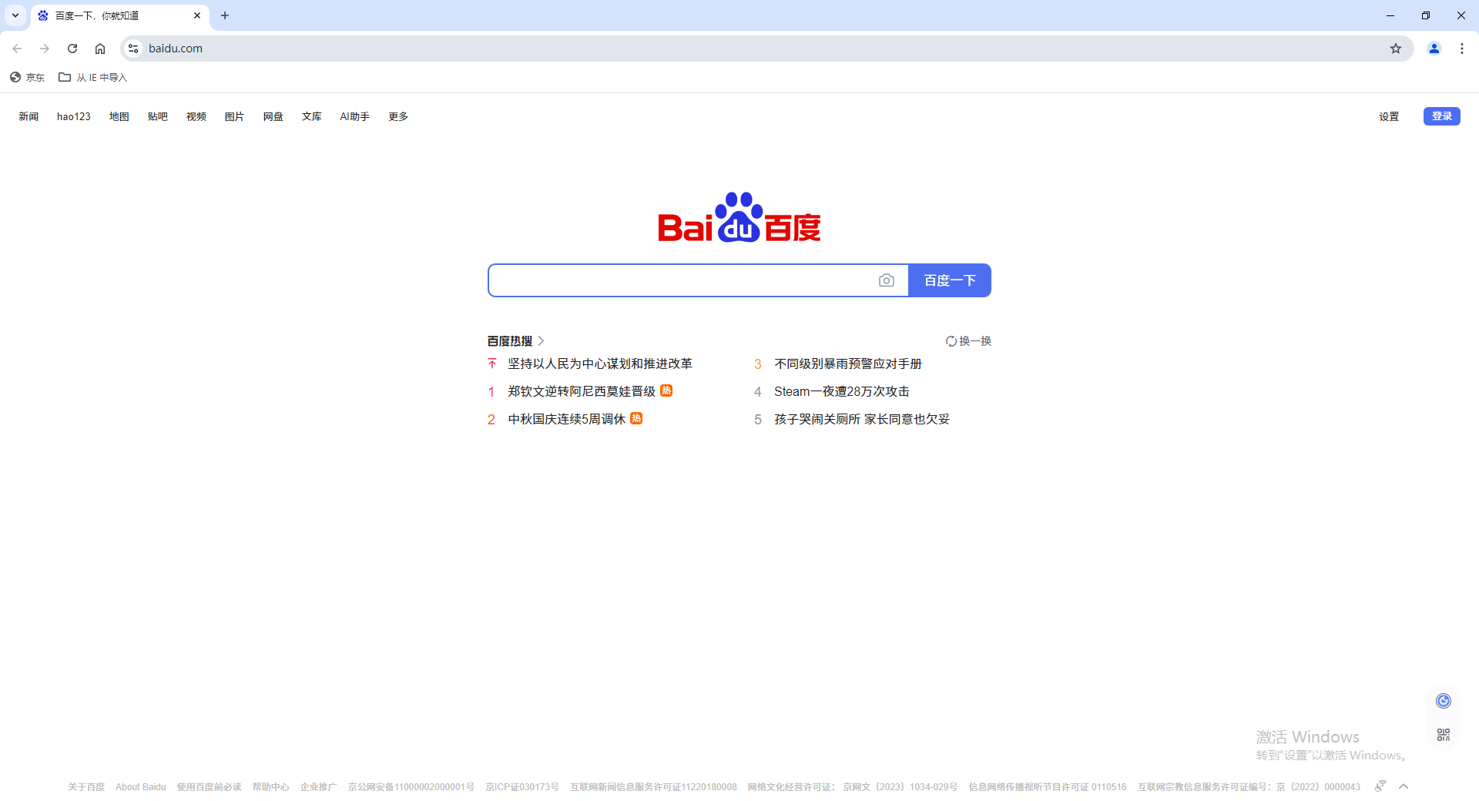The image size is (1479, 801).
Task: Open AI助手 in the top navigation
Action: [355, 116]
